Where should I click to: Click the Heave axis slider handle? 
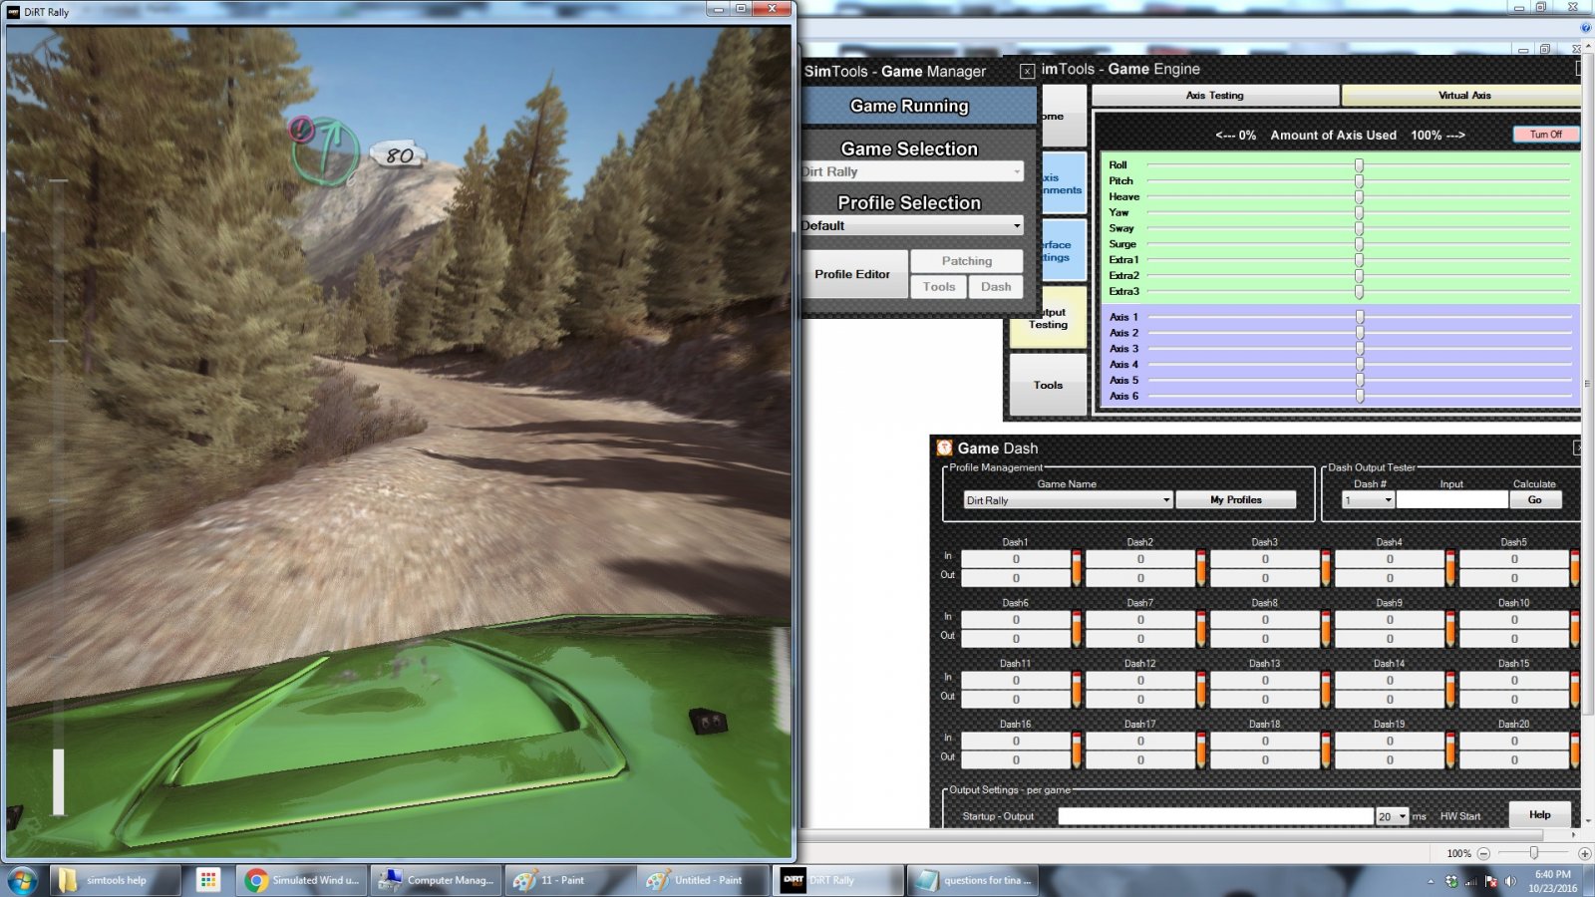pos(1359,197)
